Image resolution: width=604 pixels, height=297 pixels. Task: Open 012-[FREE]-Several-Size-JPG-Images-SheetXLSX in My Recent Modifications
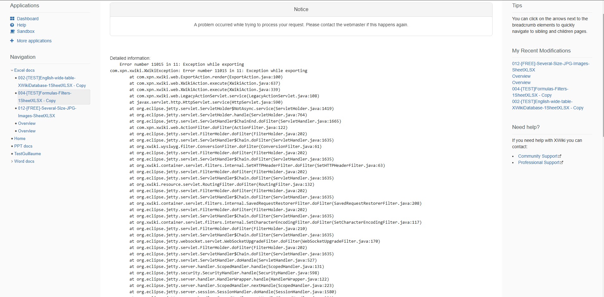click(551, 67)
